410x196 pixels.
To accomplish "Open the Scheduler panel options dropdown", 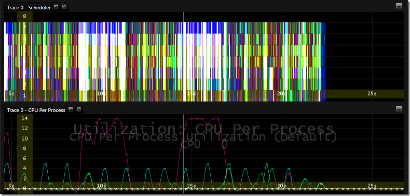I will pos(399,6).
